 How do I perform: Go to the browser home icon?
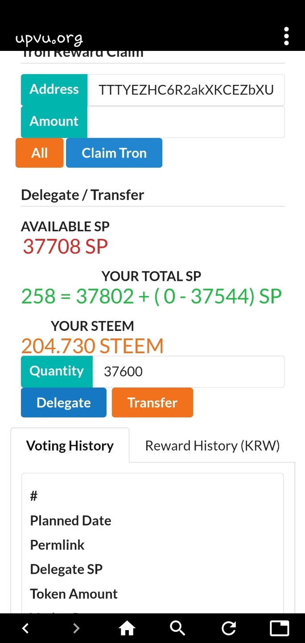tap(127, 628)
